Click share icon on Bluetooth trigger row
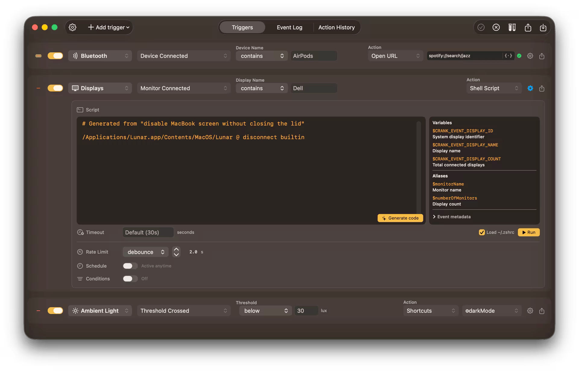The height and width of the screenshot is (371, 579). [542, 56]
